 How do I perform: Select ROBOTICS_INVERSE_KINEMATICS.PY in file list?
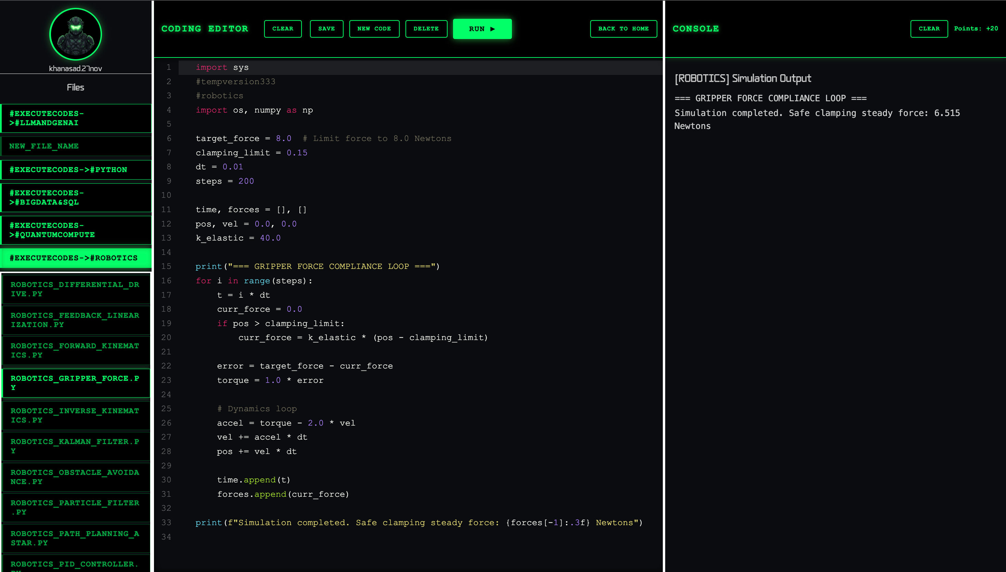click(x=76, y=415)
